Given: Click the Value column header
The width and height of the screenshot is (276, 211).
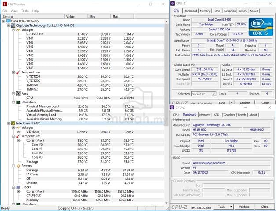Looking at the screenshot, I should coord(76,17).
